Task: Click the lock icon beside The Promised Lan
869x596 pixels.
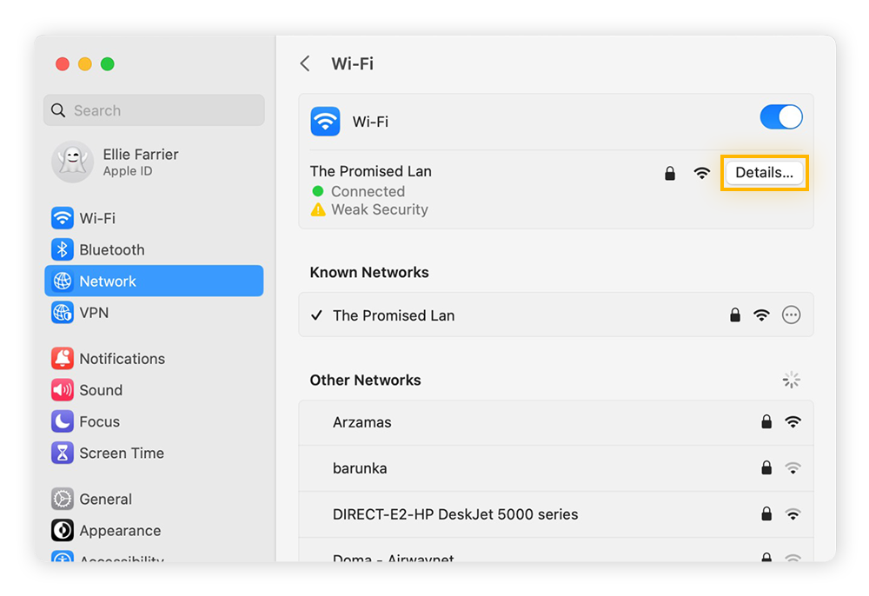Action: (669, 172)
